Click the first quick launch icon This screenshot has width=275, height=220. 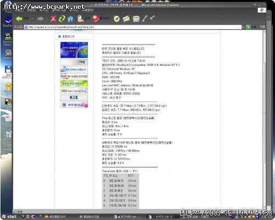pos(23,217)
